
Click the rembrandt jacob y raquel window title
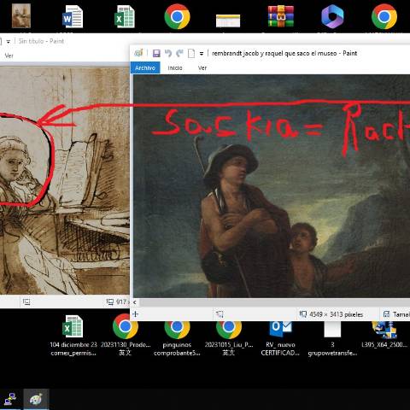tap(284, 53)
